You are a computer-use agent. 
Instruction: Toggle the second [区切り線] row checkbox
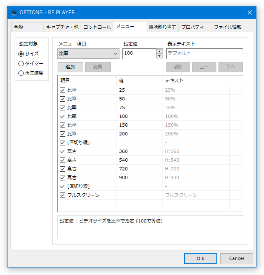[62, 186]
